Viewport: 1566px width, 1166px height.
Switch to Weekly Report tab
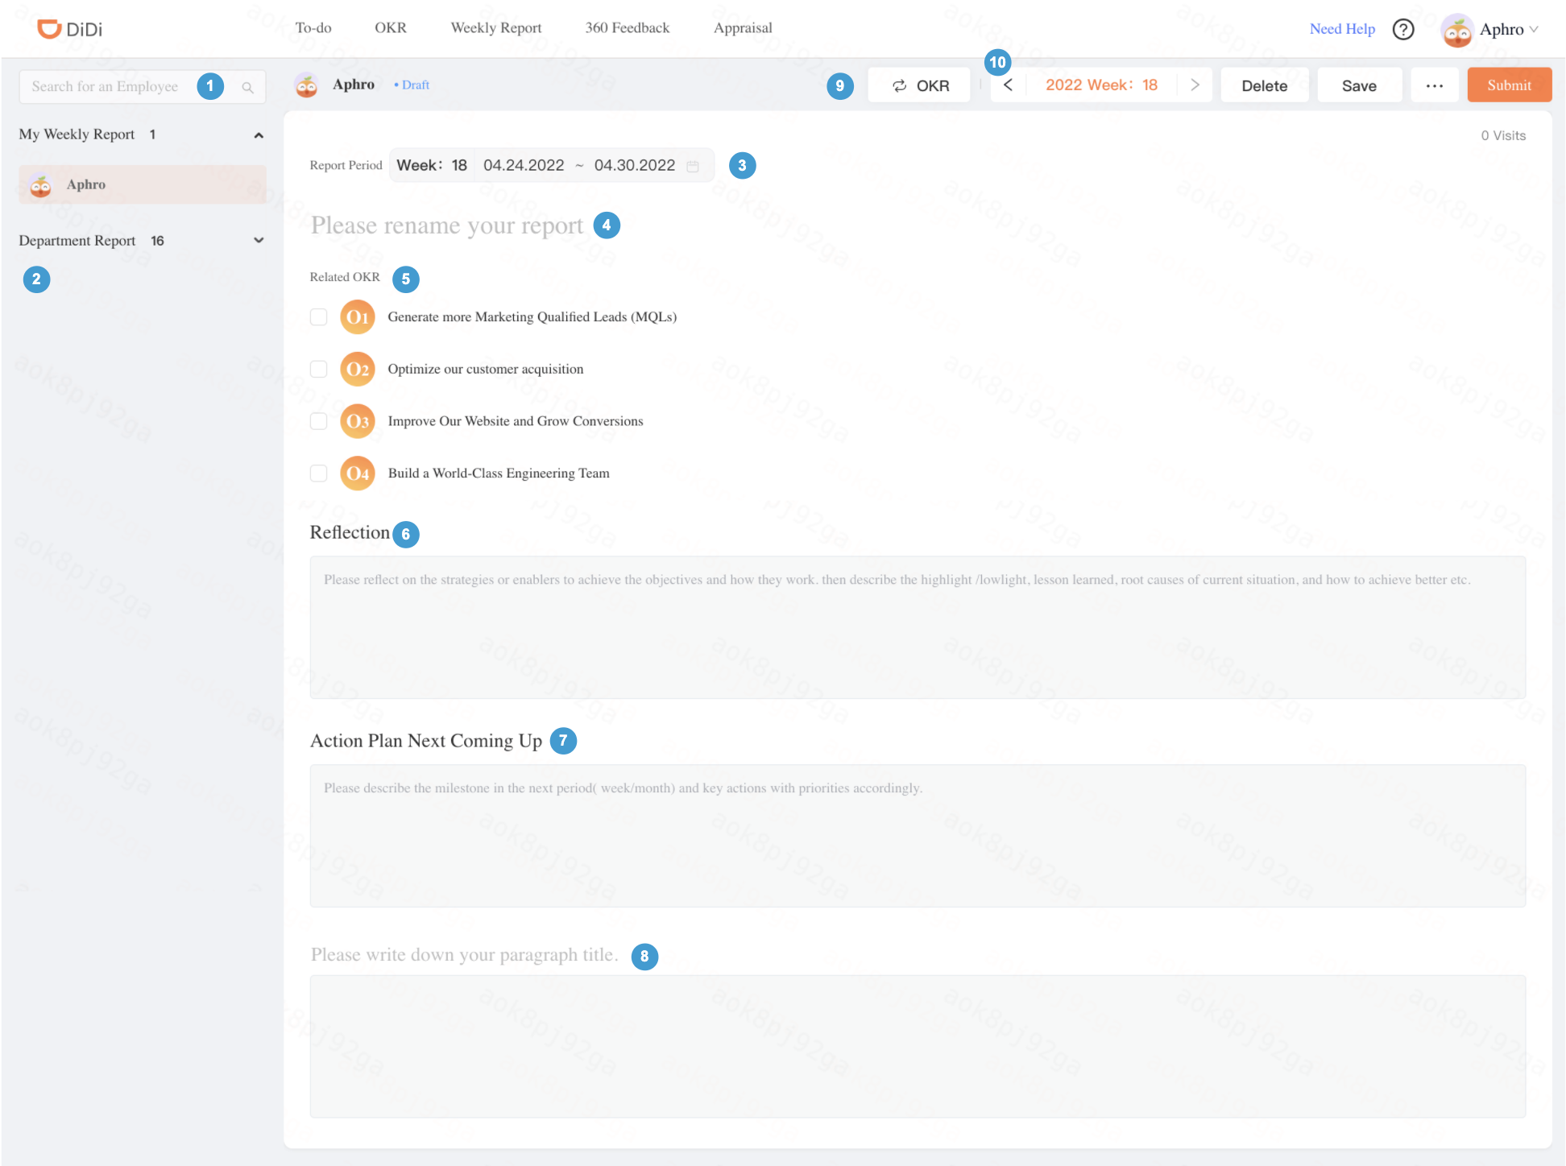496,27
